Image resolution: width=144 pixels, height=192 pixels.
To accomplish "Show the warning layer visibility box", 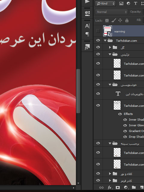I will click(98, 31).
